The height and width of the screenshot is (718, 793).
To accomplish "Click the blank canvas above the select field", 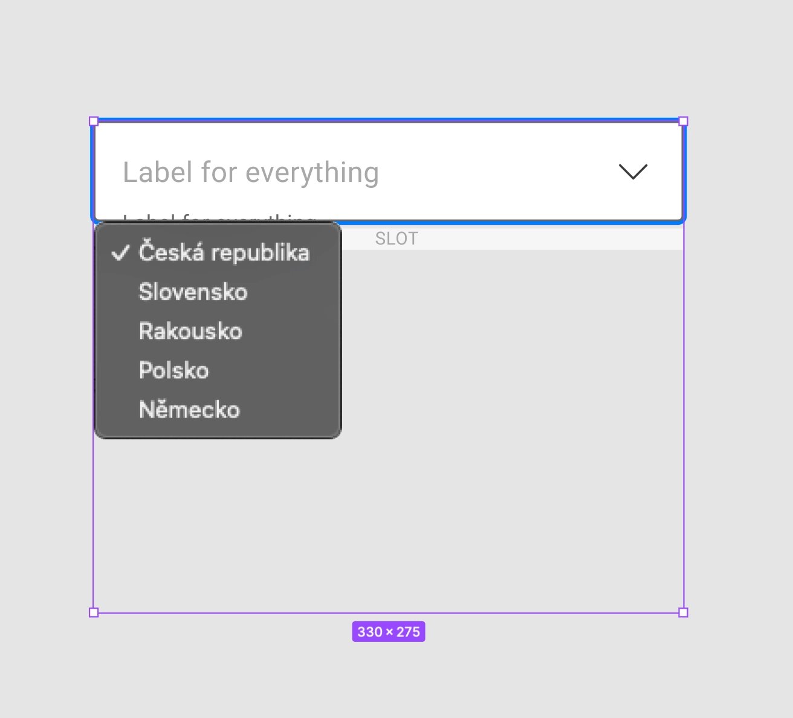I will (x=387, y=60).
